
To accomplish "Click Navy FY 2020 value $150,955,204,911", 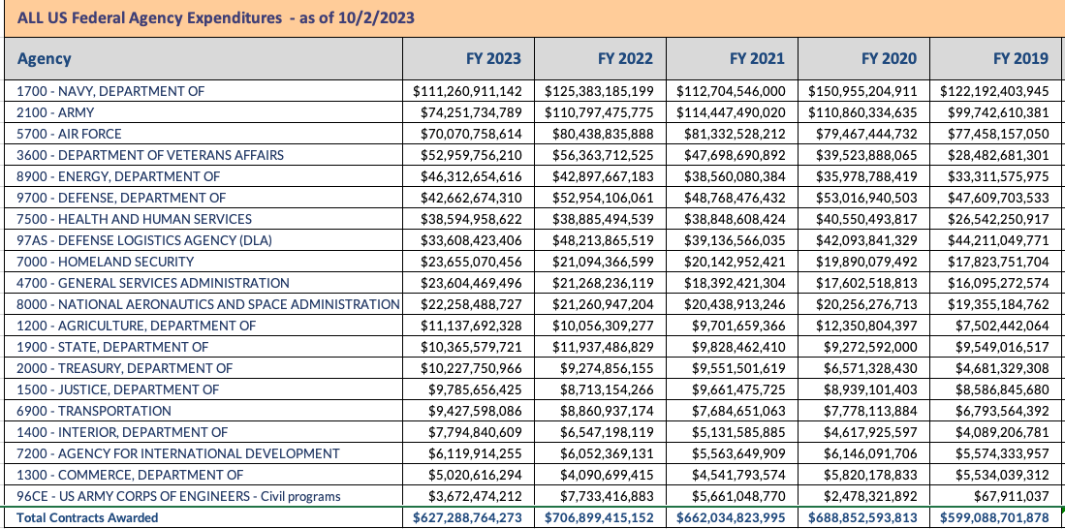I will click(x=862, y=91).
